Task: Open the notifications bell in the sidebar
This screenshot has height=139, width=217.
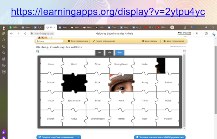Action: coord(4,40)
